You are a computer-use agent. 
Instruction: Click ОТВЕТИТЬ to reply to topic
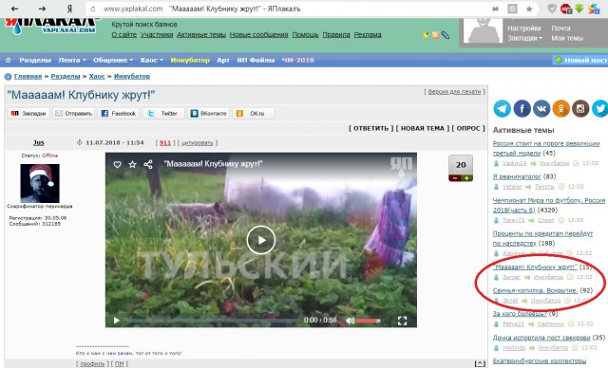coord(371,128)
